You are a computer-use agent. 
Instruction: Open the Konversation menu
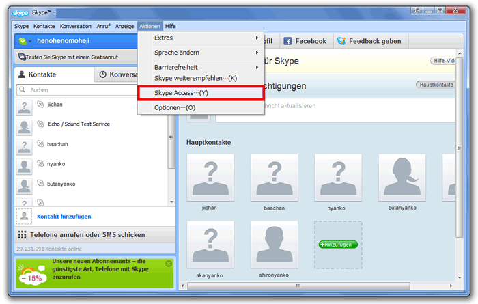pos(76,26)
